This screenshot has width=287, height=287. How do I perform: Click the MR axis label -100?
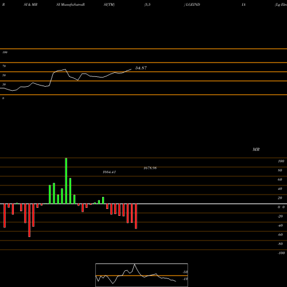point(281,253)
